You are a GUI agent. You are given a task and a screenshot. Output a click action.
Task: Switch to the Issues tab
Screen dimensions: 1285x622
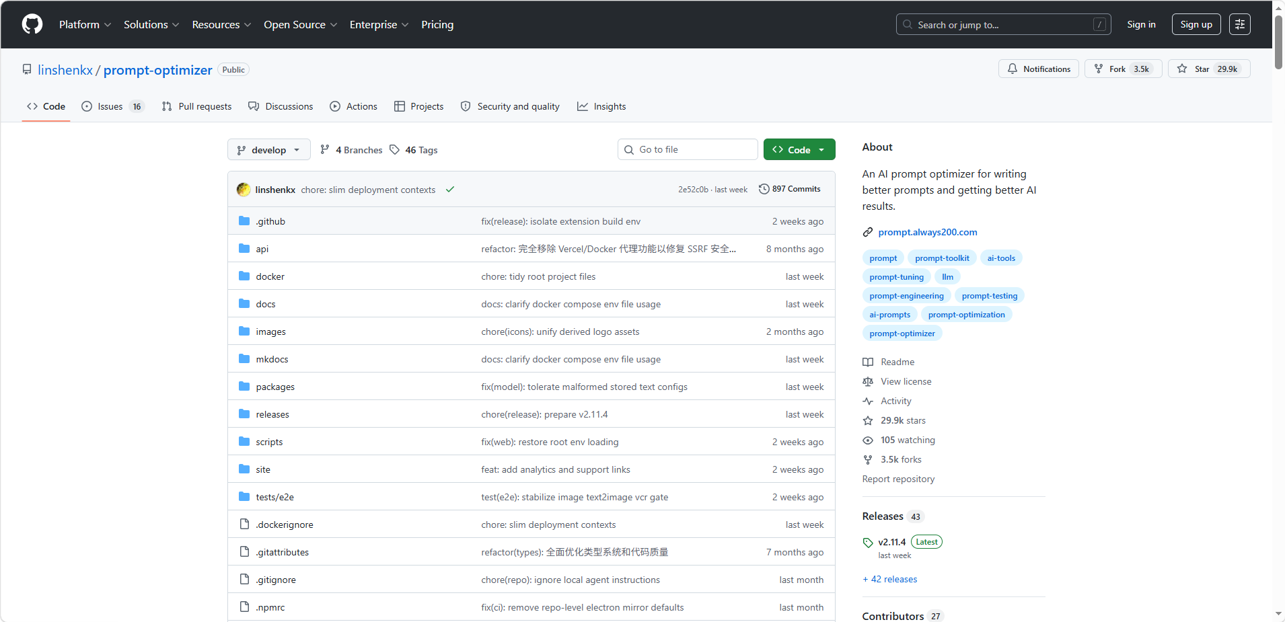pyautogui.click(x=113, y=106)
